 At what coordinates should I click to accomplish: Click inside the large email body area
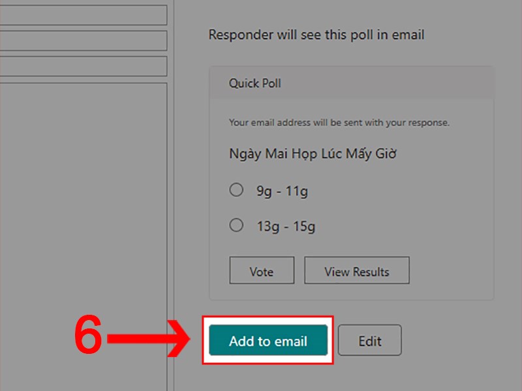[x=83, y=228]
